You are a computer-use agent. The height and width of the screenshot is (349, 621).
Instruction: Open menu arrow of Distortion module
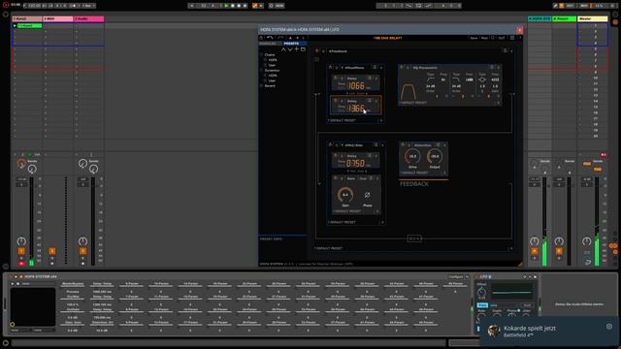tap(444, 145)
